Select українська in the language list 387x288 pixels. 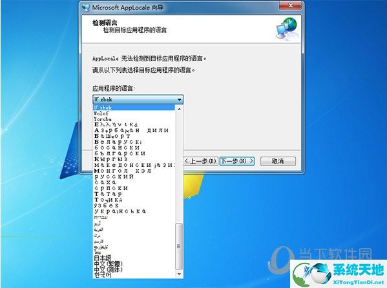tap(134, 211)
